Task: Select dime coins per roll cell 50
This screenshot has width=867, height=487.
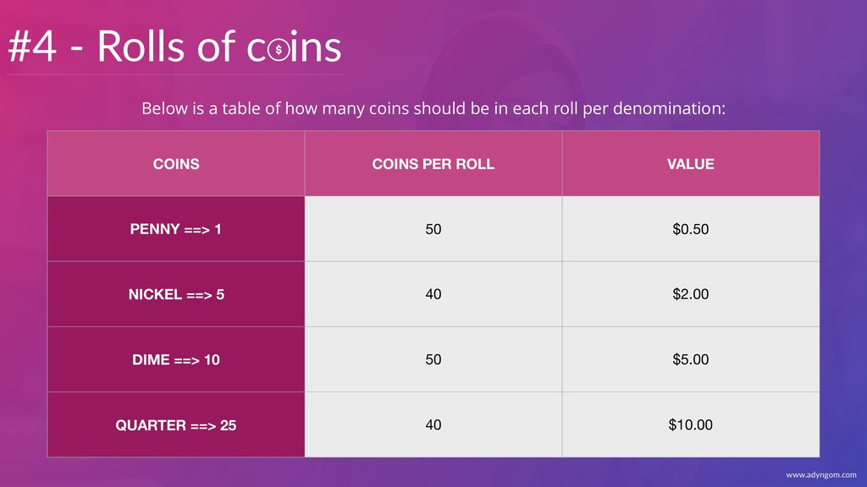Action: click(x=433, y=359)
